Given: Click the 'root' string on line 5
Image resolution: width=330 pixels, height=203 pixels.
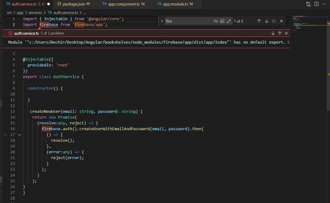Looking at the screenshot, I should 63,65.
